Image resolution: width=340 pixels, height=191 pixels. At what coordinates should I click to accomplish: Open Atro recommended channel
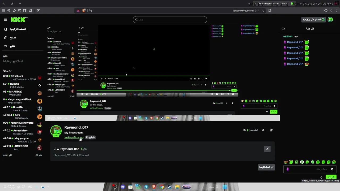23,116
